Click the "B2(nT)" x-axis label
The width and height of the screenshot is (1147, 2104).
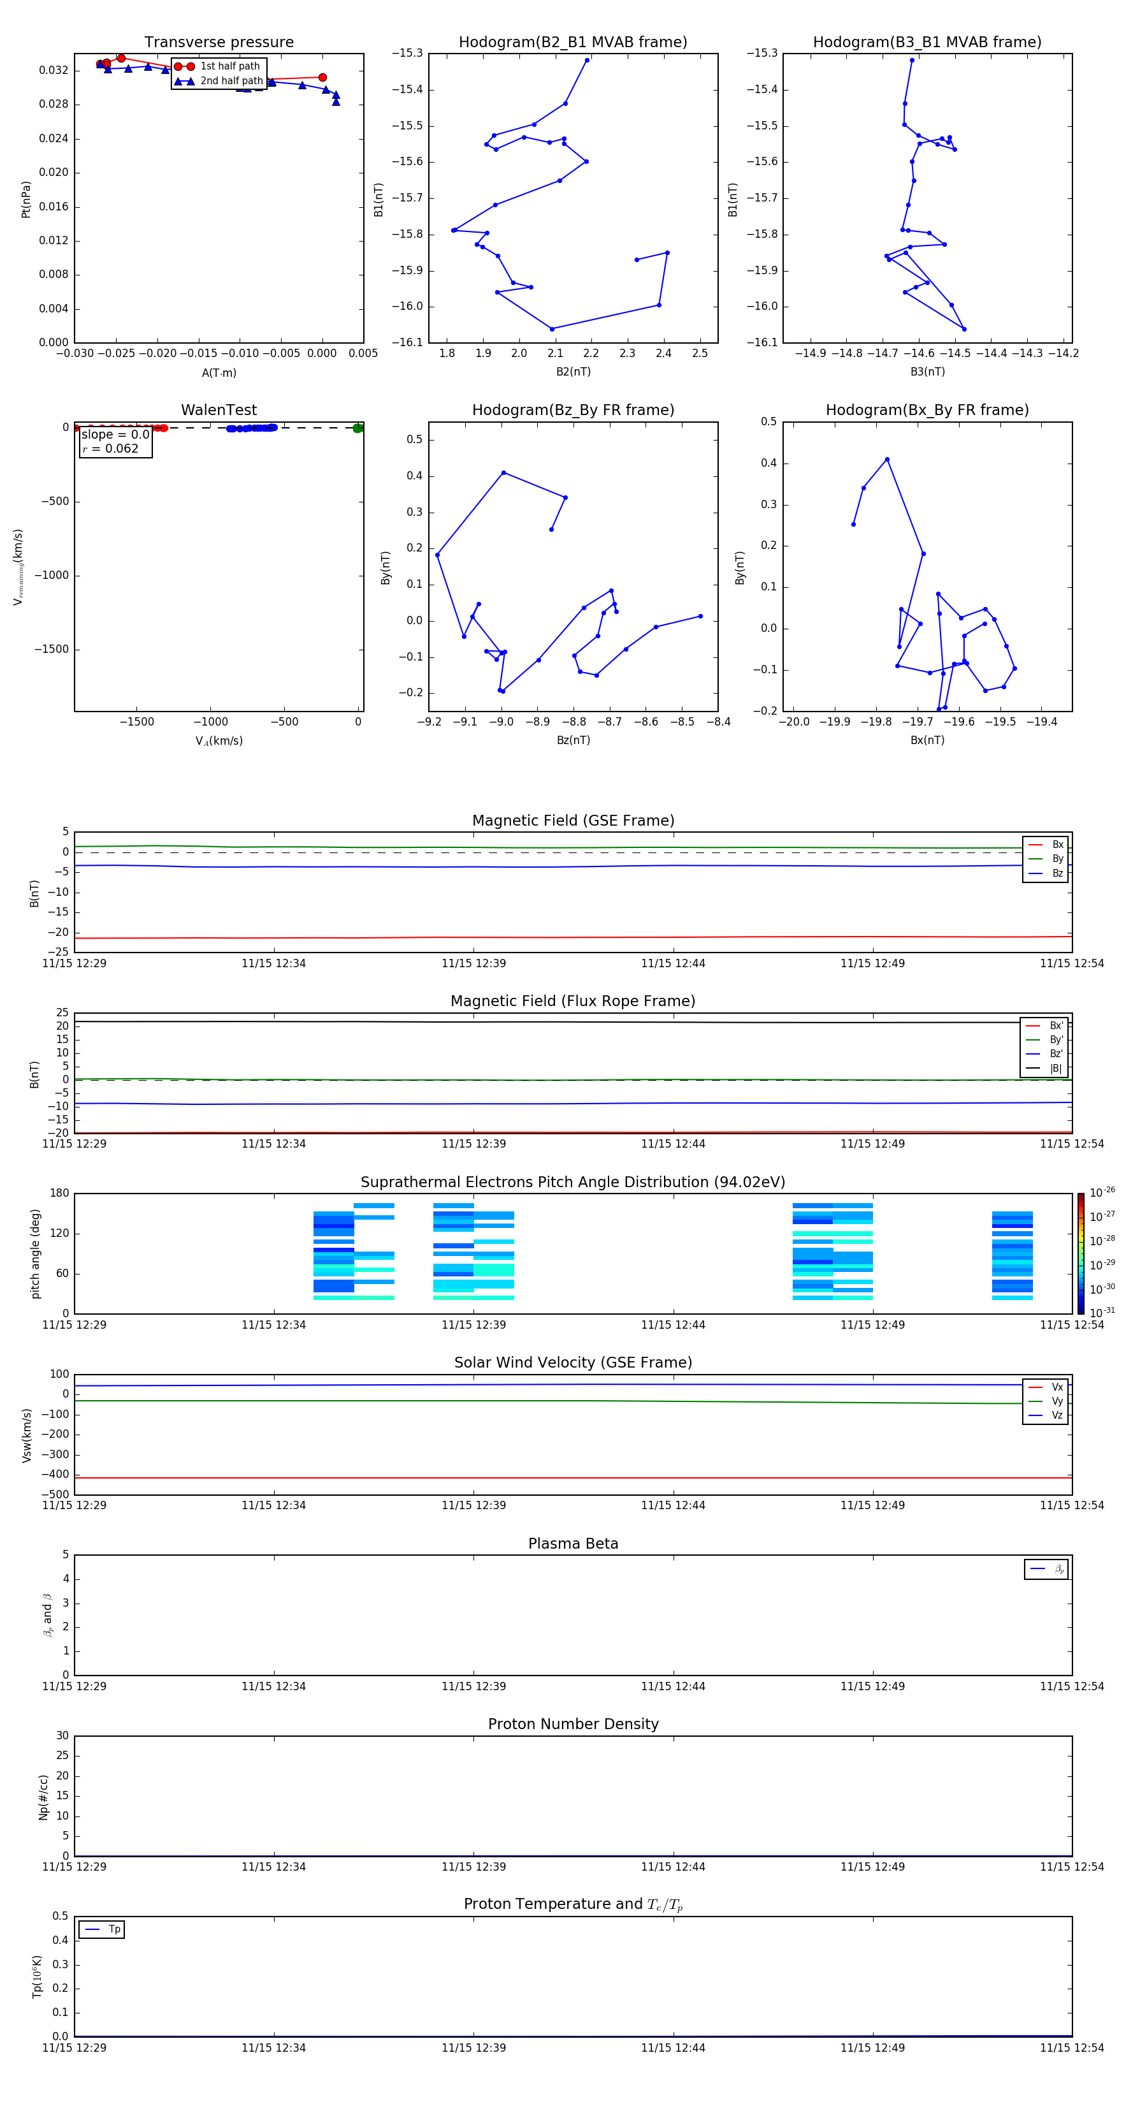(573, 372)
